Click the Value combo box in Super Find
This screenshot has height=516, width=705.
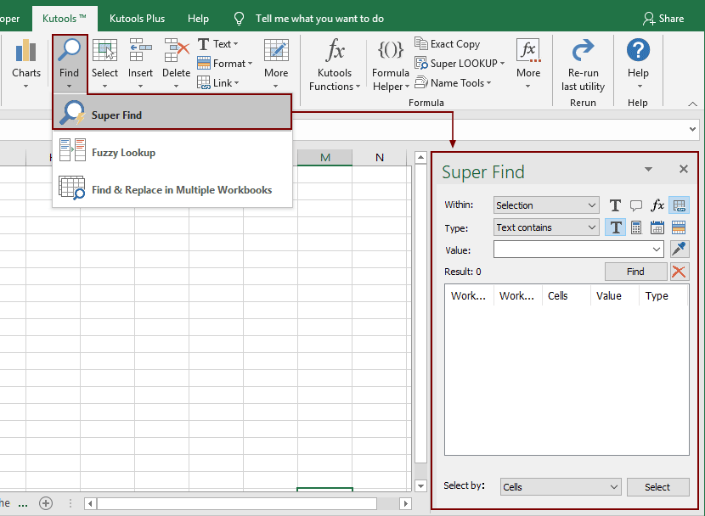click(x=578, y=250)
